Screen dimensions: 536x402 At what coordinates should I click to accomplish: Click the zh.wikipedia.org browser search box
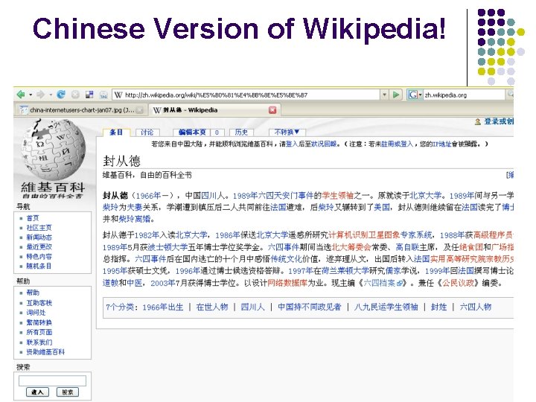465,95
